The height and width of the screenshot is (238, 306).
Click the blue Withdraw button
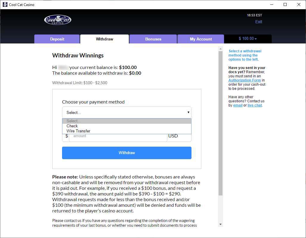point(127,153)
